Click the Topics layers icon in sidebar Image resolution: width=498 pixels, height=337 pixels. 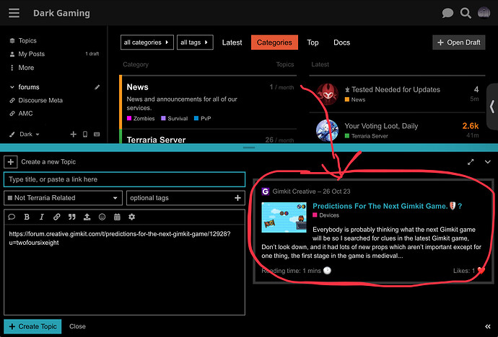tap(12, 40)
